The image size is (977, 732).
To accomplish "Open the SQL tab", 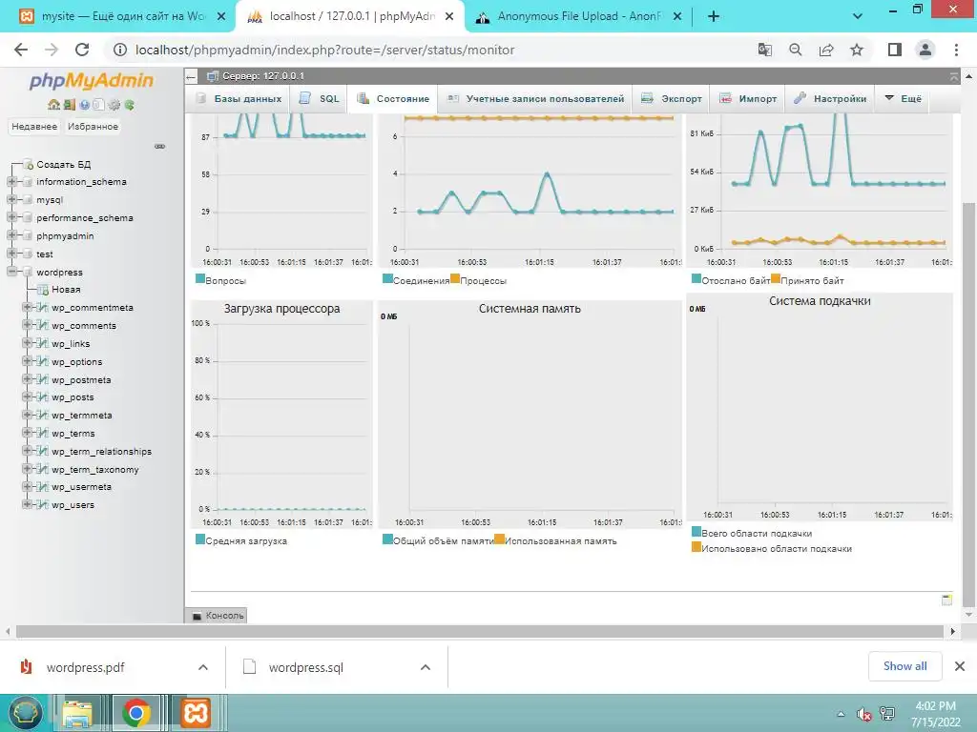I will (320, 99).
